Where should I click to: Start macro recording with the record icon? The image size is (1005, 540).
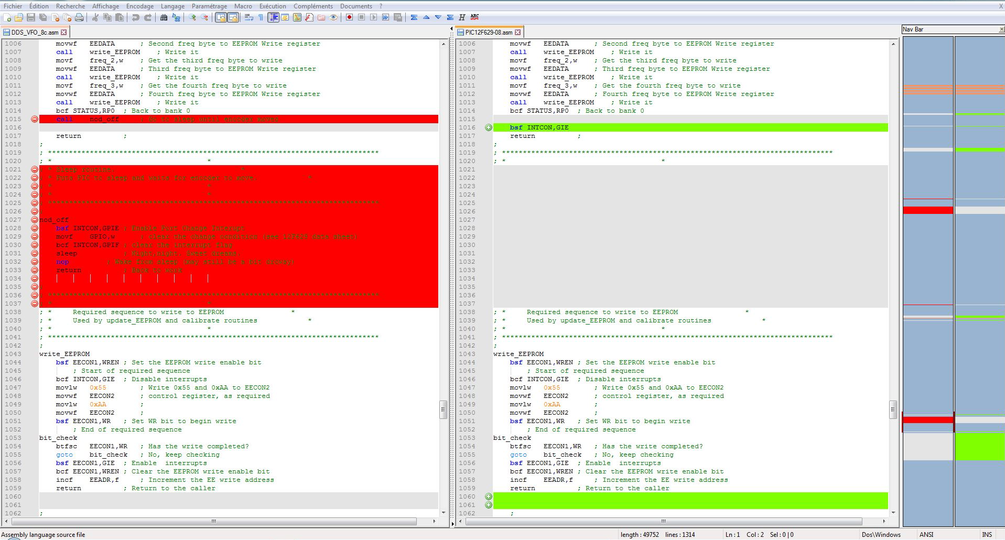tap(349, 17)
